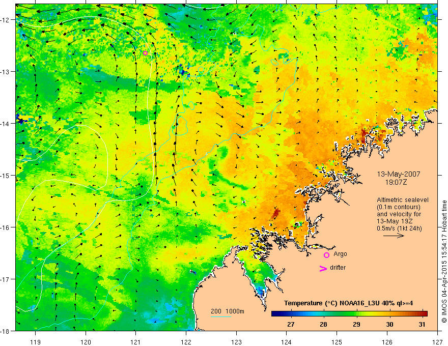Click the 'Argo' legend label
448x346 pixels.
[x=340, y=254]
